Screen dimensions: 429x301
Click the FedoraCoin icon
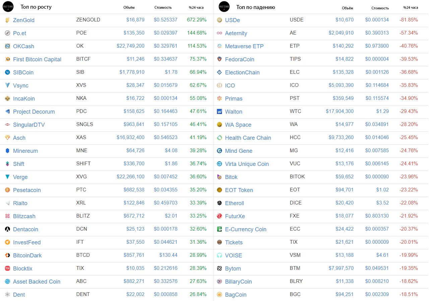coord(220,59)
